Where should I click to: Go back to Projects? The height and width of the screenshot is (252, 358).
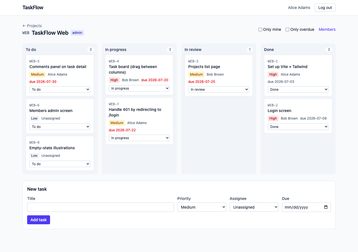pyautogui.click(x=32, y=26)
